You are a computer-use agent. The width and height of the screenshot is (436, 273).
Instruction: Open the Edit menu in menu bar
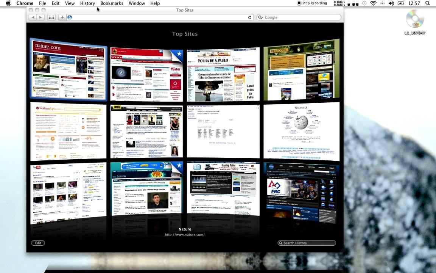click(56, 3)
